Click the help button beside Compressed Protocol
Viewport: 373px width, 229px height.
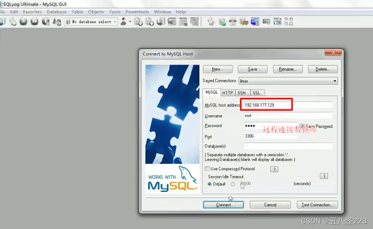click(274, 169)
